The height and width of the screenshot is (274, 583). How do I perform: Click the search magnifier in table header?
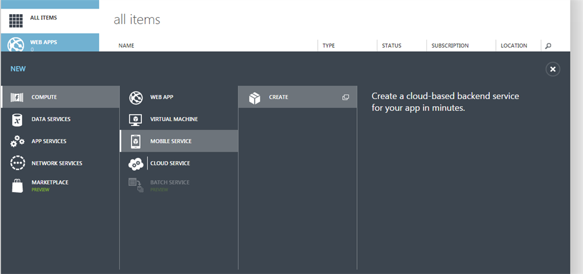548,46
